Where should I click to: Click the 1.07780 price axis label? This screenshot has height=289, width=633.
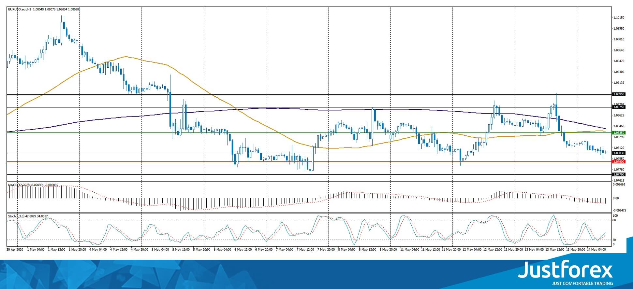pos(619,170)
